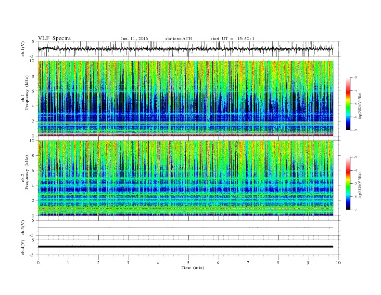Click the "start UT = 15:50:1" header text

(232, 39)
